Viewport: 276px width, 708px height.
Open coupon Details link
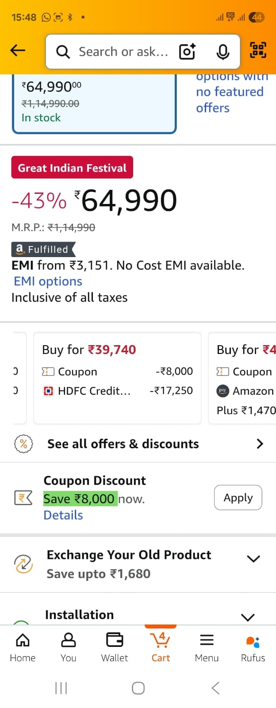pos(63,515)
